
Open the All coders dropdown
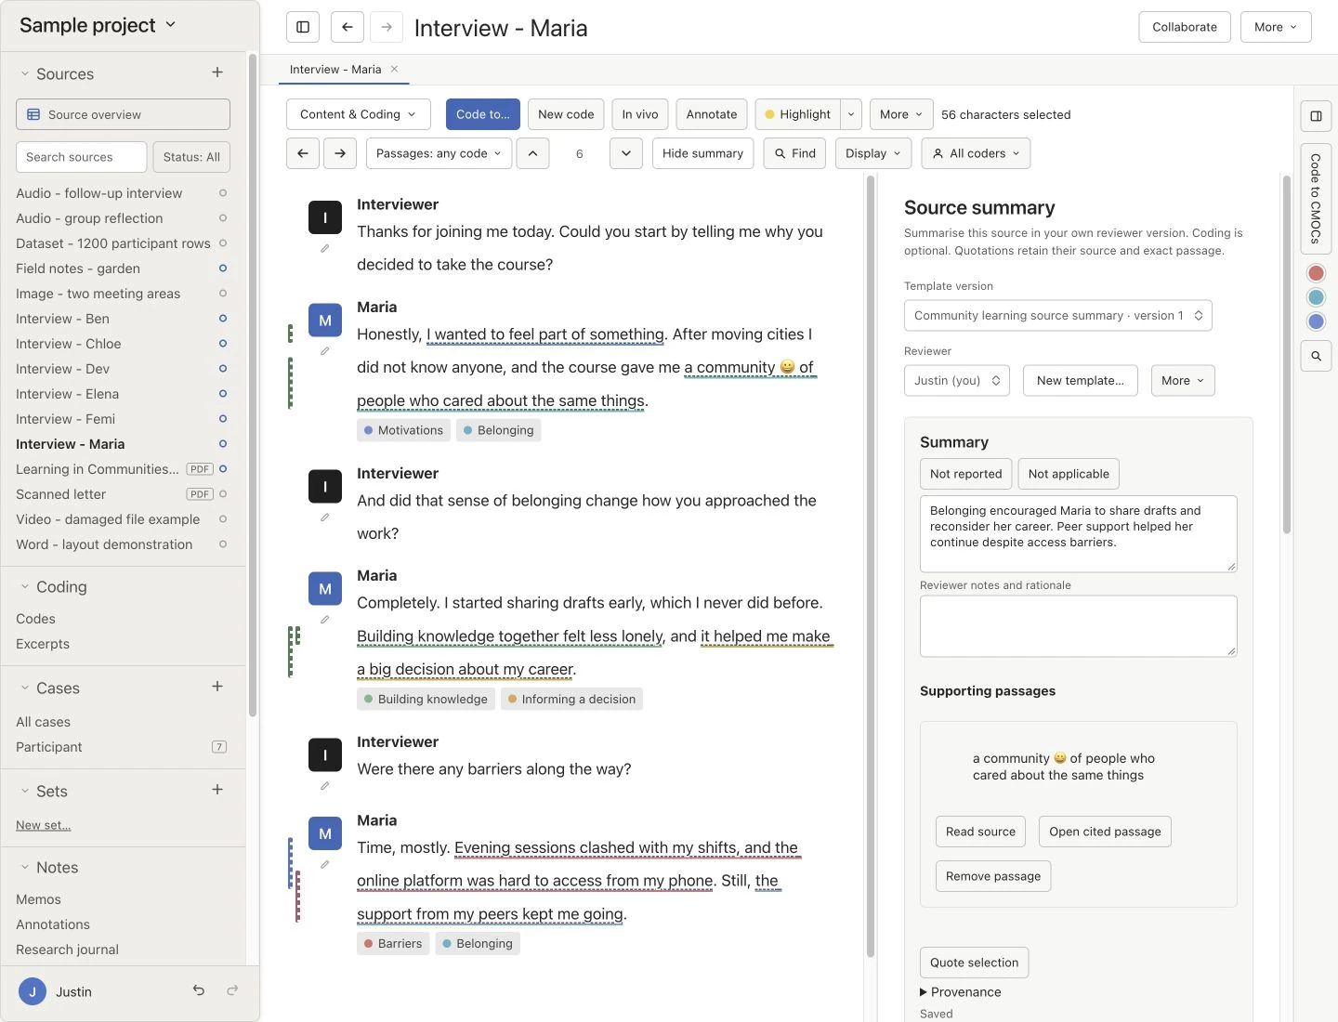[976, 153]
